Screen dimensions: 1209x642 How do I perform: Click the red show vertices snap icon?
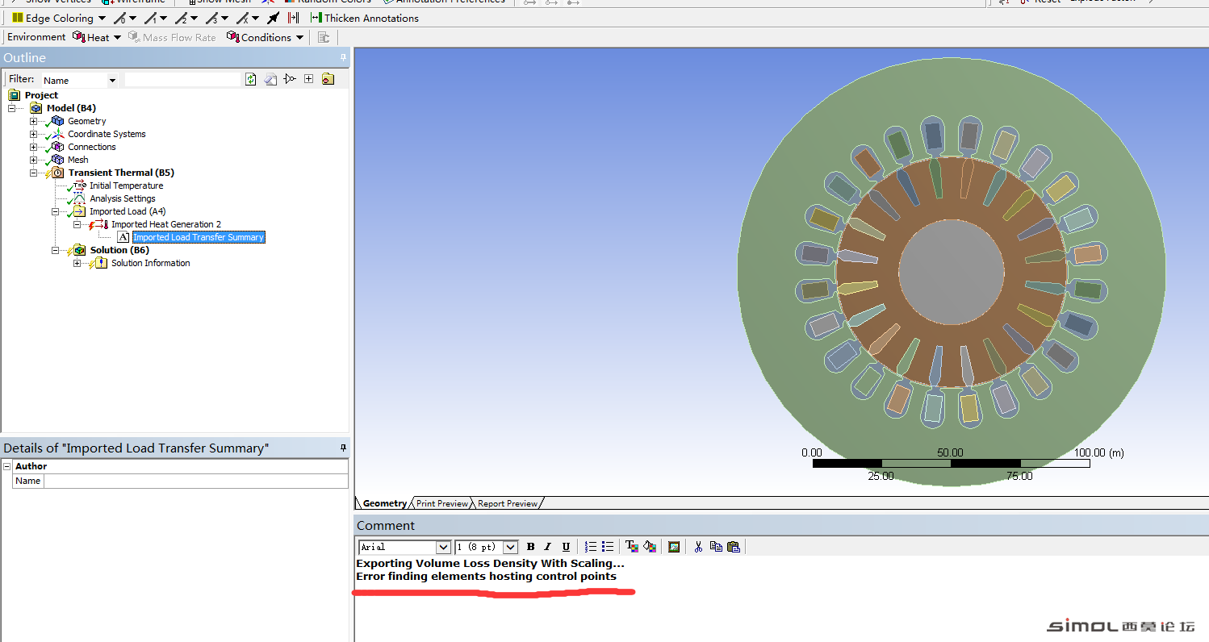click(x=293, y=18)
